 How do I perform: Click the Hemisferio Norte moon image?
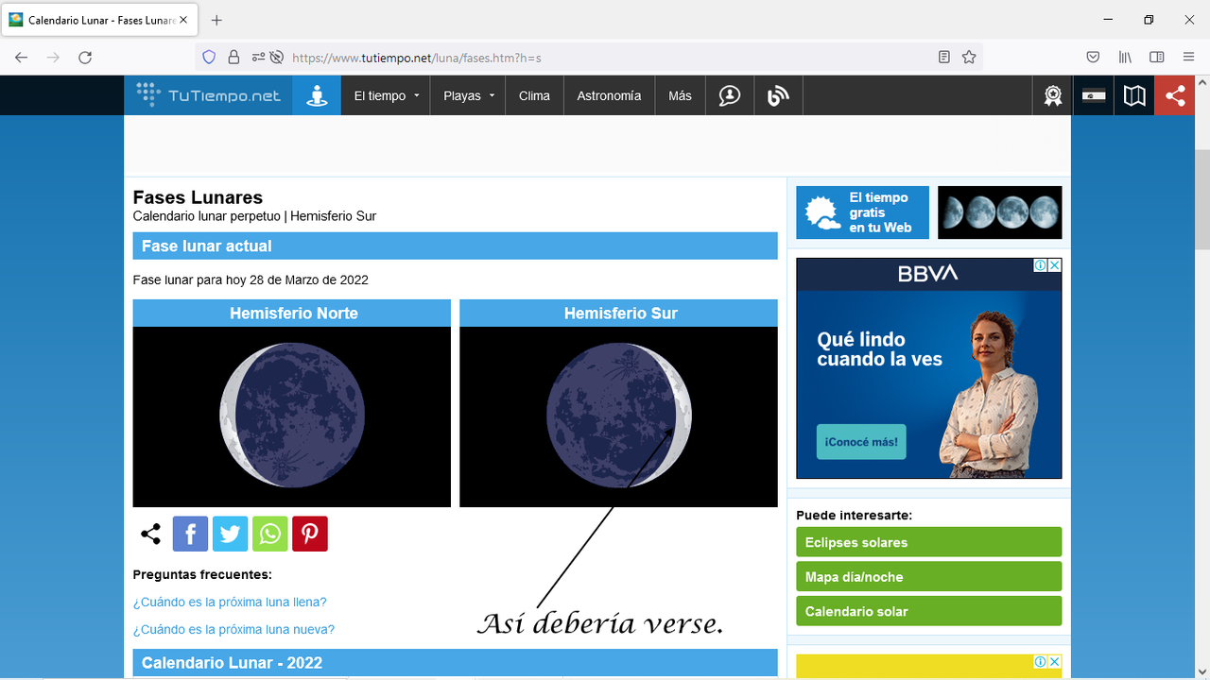point(292,416)
